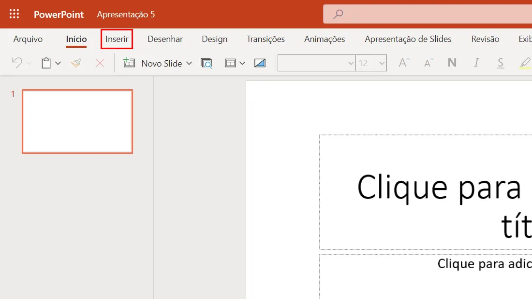Expand the Novo Slide dropdown arrow

(x=189, y=63)
